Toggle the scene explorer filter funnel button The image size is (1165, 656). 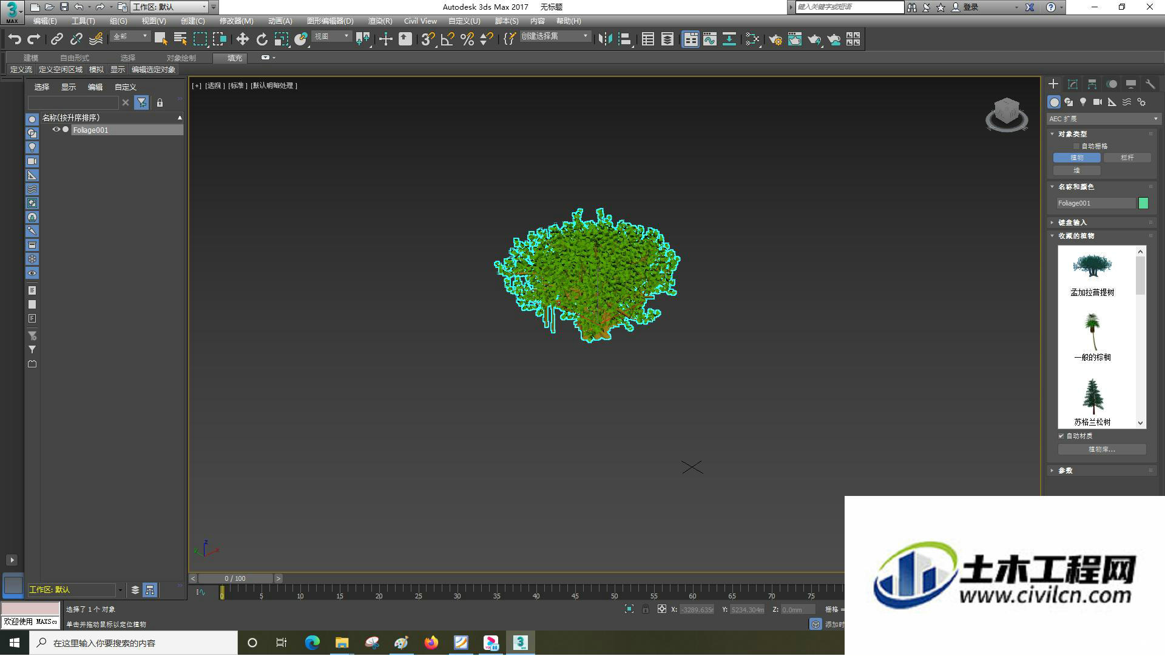point(141,103)
